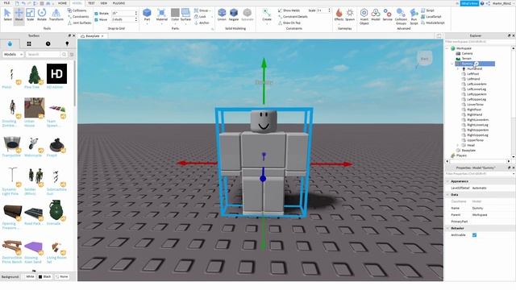Screen dimensions: 516x290
Task: Pick the Scale tool
Action: pos(31,14)
